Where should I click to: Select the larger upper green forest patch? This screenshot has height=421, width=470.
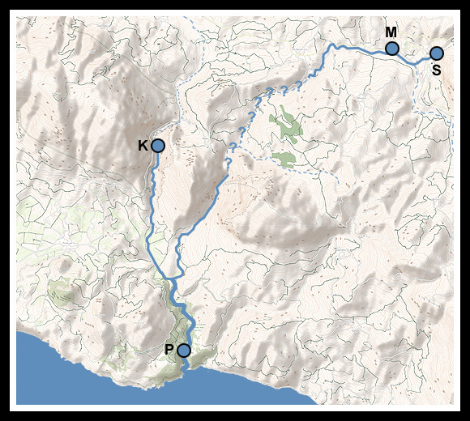(x=286, y=124)
